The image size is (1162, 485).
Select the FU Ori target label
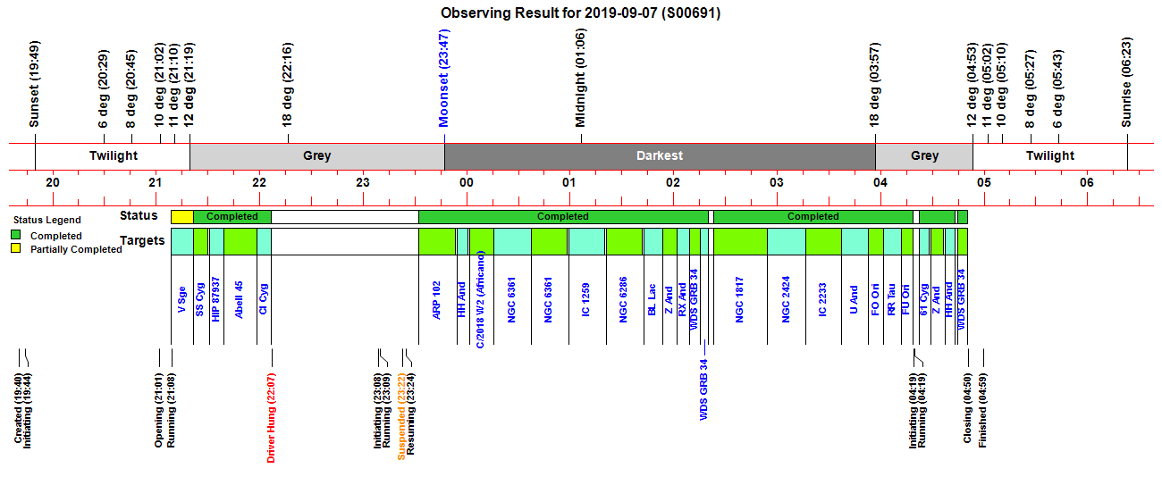pyautogui.click(x=905, y=301)
